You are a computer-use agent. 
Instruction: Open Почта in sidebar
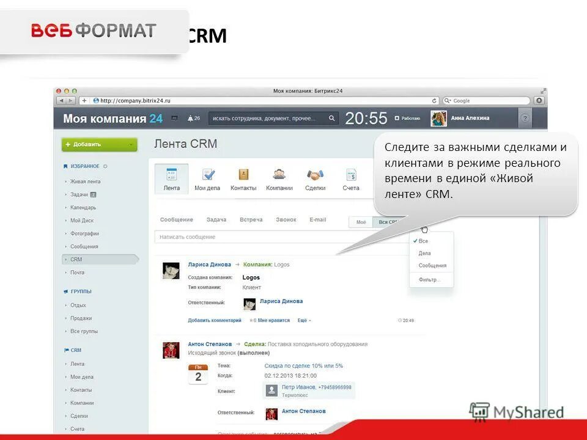[77, 273]
